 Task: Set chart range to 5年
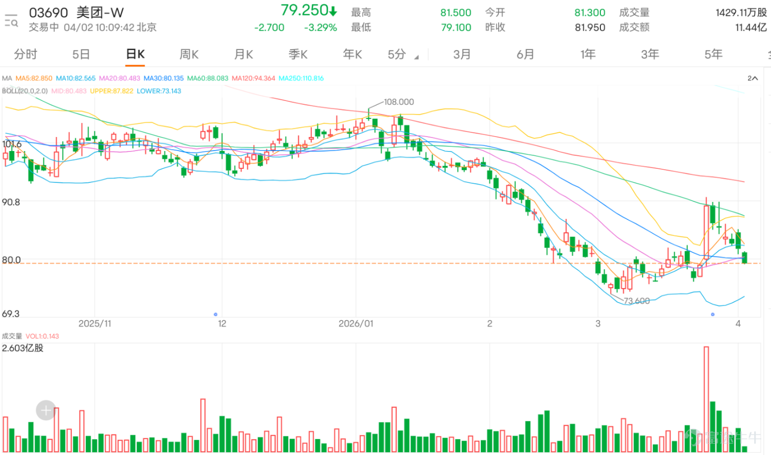[713, 54]
